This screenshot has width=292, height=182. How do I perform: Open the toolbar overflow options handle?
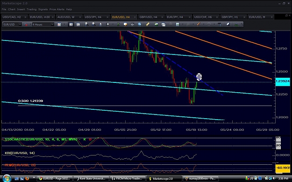[x=242, y=25]
